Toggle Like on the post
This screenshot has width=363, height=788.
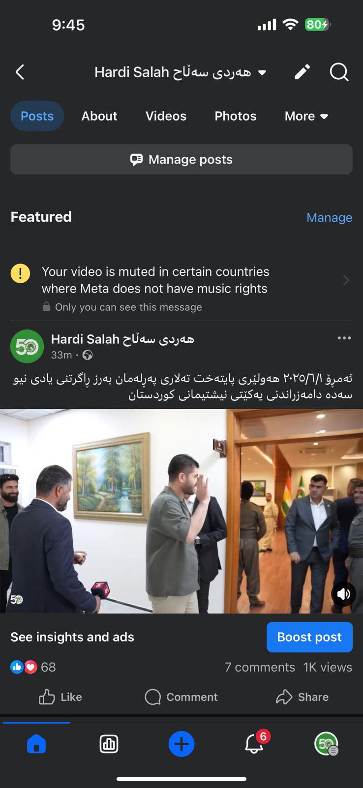point(60,697)
